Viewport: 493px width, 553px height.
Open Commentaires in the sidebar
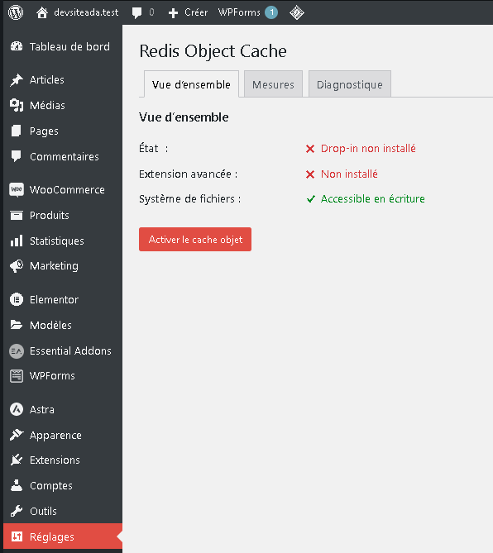click(x=65, y=156)
